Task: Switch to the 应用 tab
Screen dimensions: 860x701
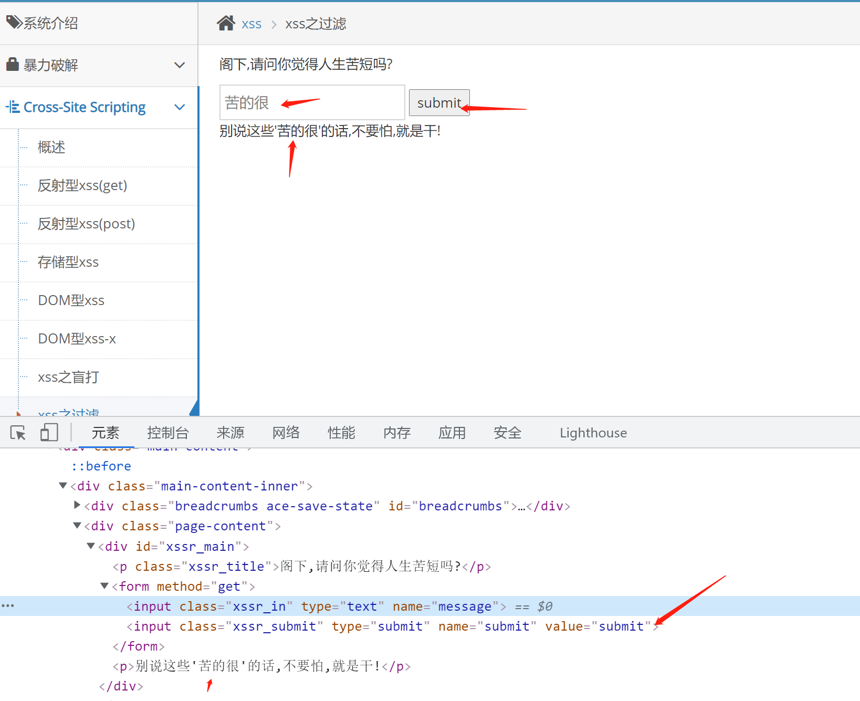Action: tap(452, 433)
